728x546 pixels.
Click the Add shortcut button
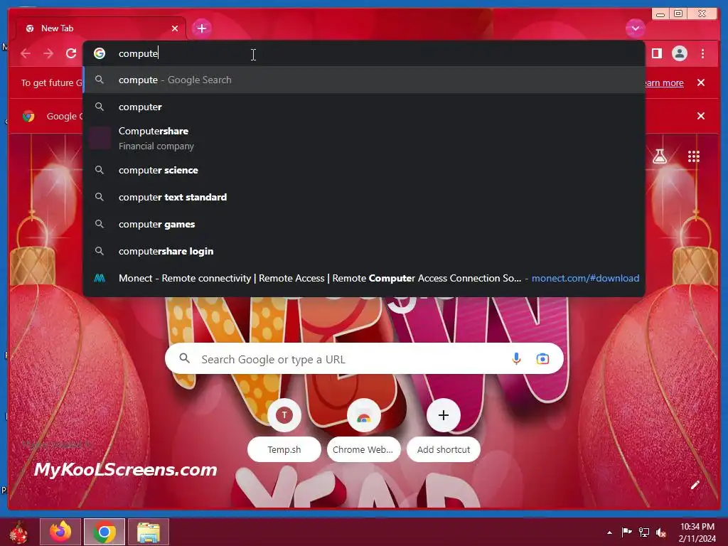click(444, 429)
